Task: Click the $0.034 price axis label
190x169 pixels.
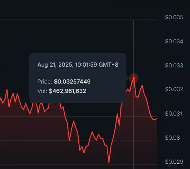Action: click(174, 41)
